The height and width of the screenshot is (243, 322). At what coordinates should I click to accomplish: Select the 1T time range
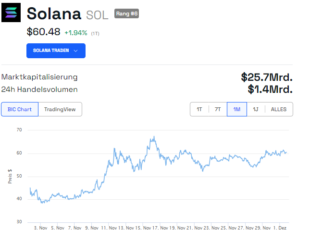[199, 109]
